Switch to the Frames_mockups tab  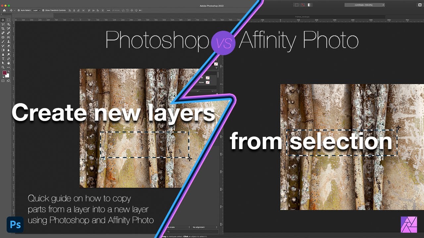point(302,17)
